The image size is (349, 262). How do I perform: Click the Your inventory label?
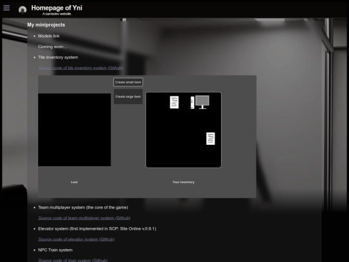tap(184, 182)
